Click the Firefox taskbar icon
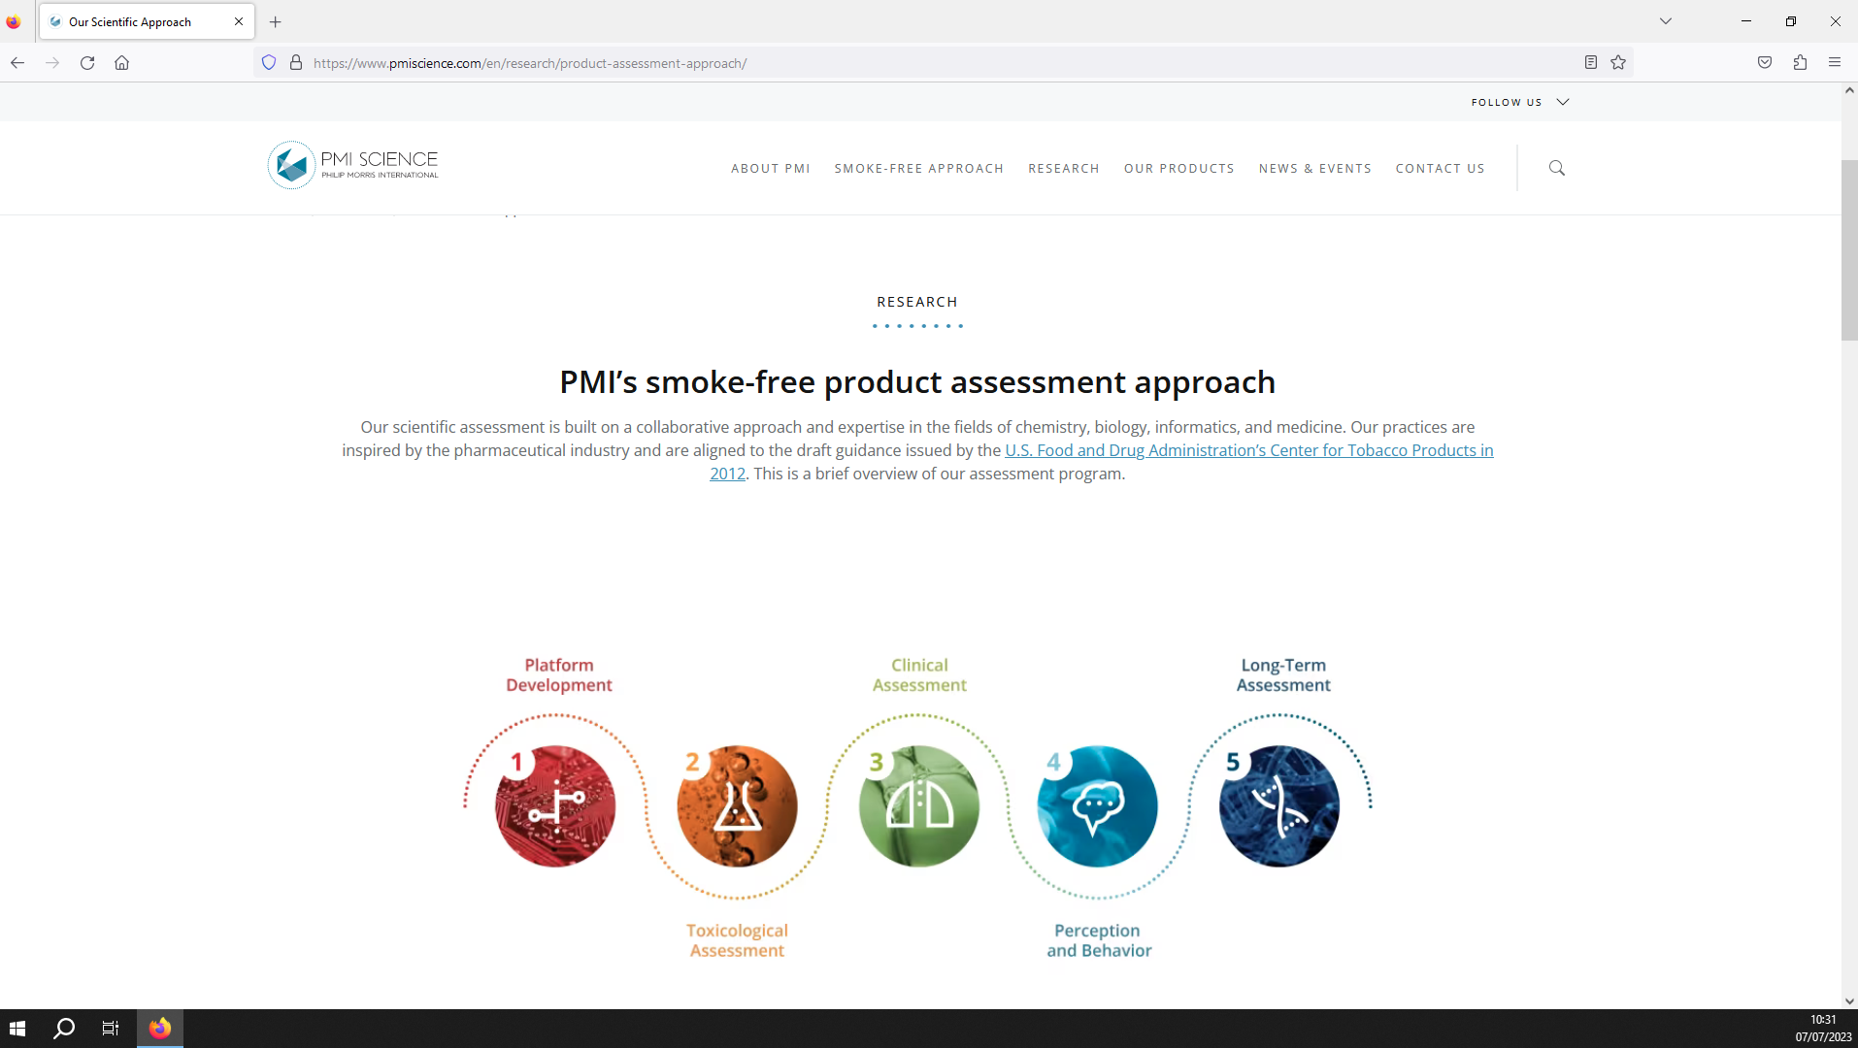Viewport: 1858px width, 1048px height. coord(160,1029)
